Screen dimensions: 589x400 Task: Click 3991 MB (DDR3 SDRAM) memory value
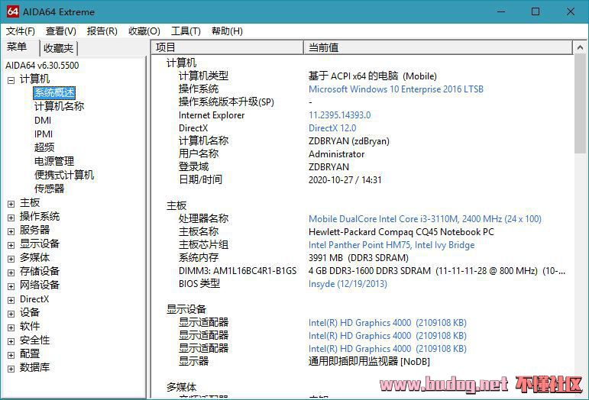click(358, 258)
